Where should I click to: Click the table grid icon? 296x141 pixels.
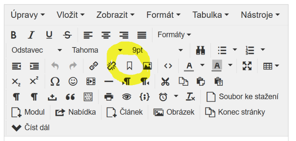[268, 66]
